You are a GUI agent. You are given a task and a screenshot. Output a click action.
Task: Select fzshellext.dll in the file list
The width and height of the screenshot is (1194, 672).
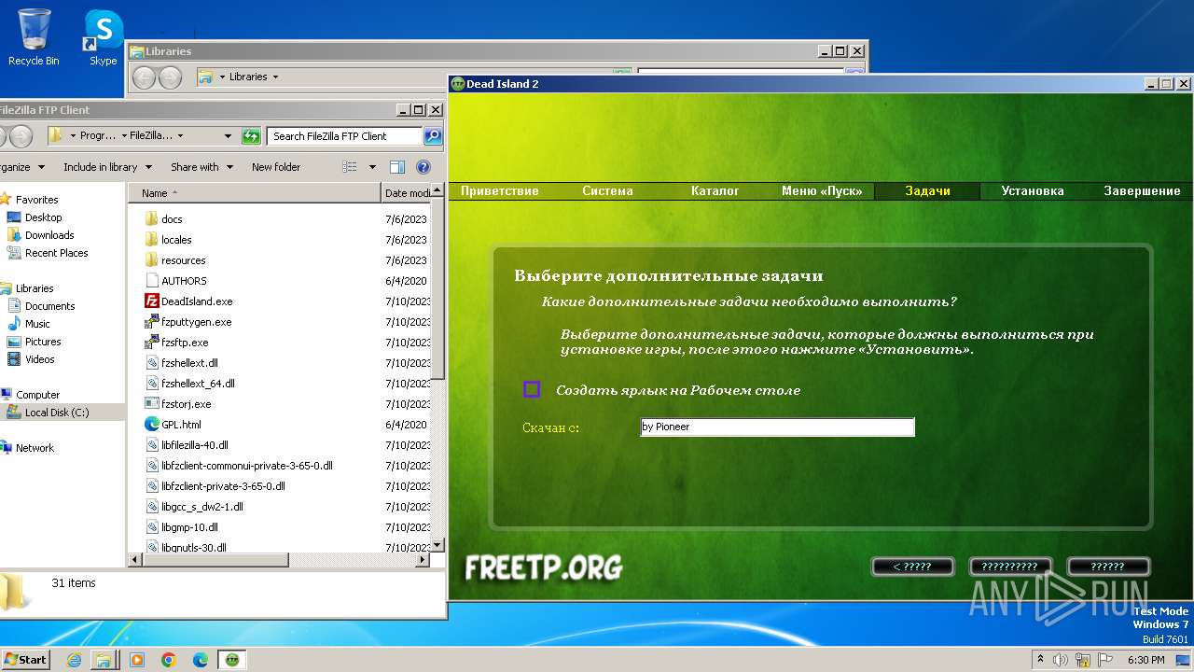point(189,363)
